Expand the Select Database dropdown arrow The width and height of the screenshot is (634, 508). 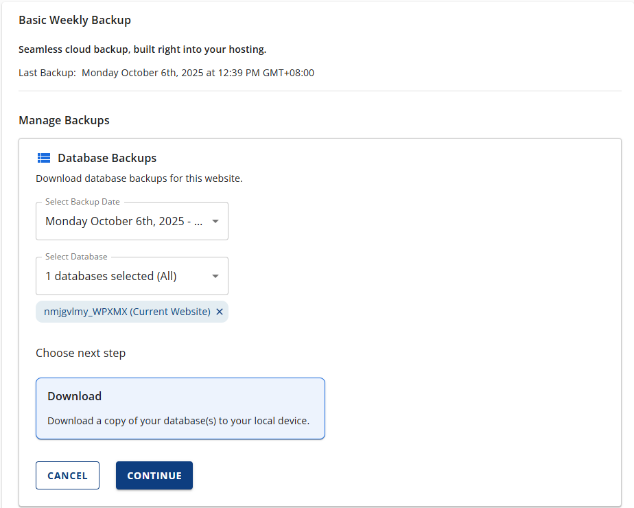pyautogui.click(x=215, y=276)
